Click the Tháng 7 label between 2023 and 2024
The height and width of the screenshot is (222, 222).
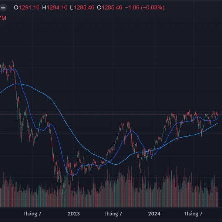[x=113, y=213]
